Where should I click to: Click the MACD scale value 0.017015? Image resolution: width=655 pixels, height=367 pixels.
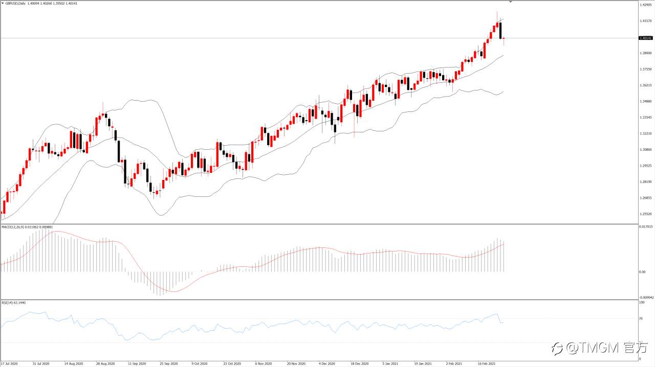(x=647, y=226)
